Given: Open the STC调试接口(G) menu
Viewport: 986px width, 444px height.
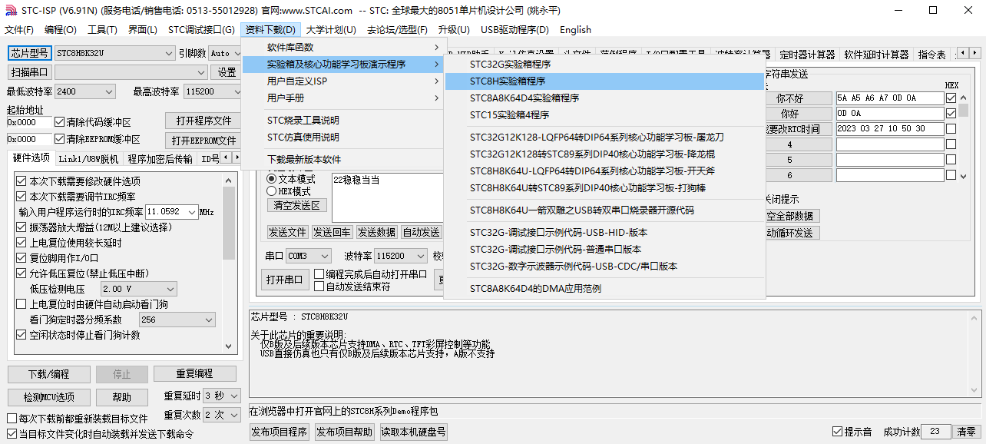Looking at the screenshot, I should (201, 30).
